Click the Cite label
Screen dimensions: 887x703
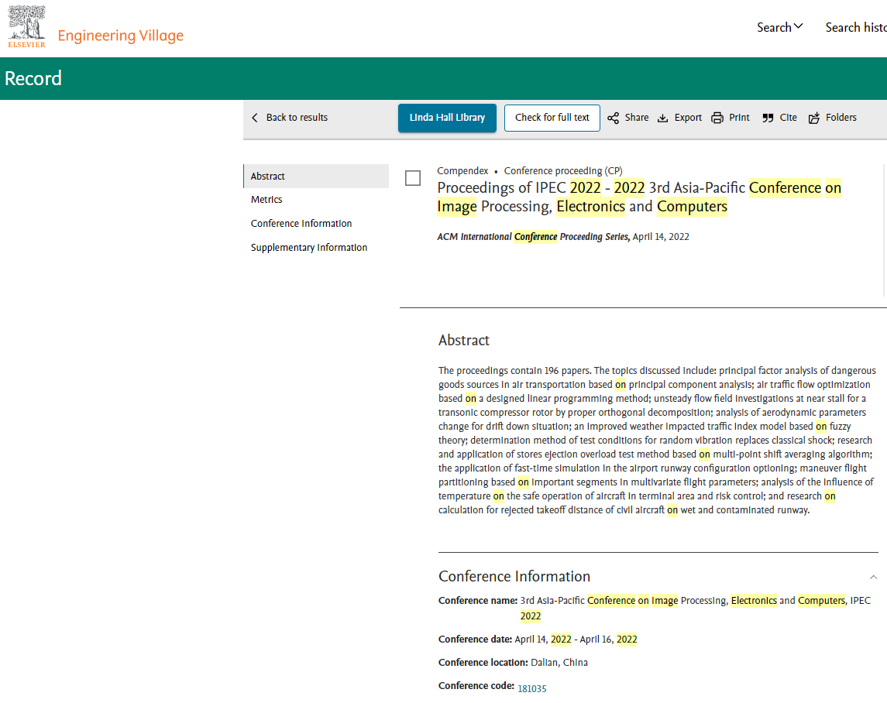pos(788,118)
